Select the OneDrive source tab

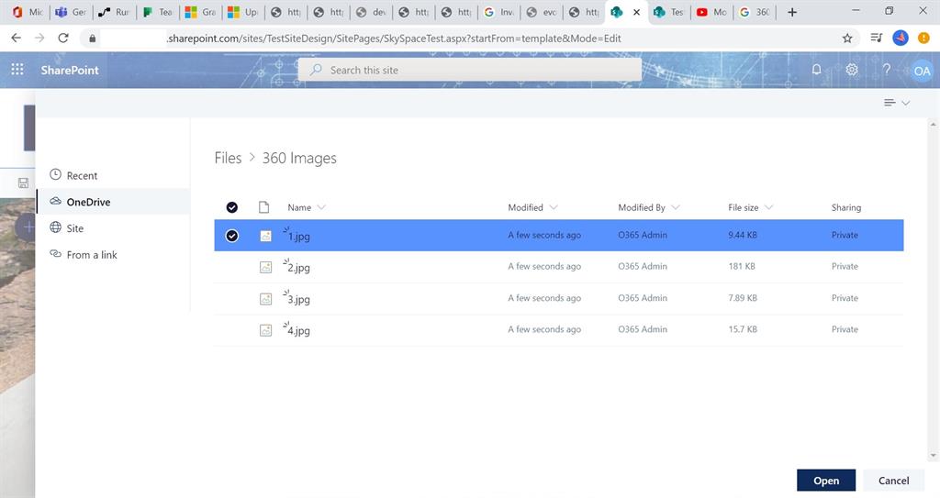[x=113, y=202]
